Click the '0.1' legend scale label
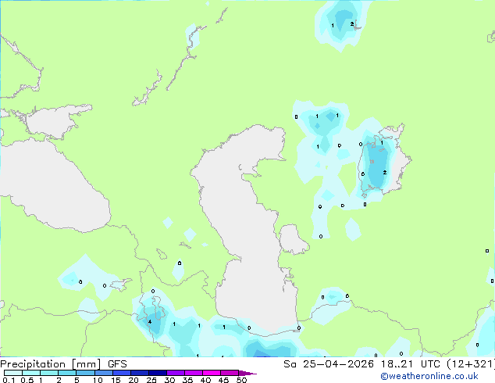Image resolution: width=495 pixels, height=383 pixels. coord(9,380)
